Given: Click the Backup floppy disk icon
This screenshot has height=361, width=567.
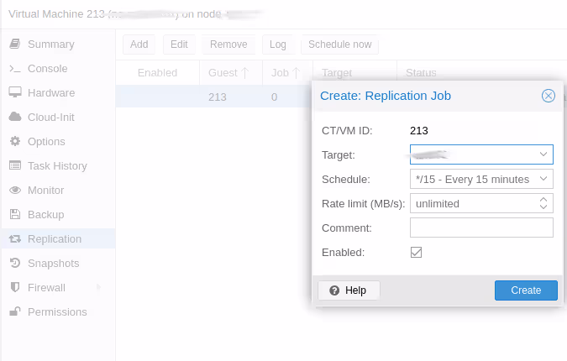Looking at the screenshot, I should 15,215.
